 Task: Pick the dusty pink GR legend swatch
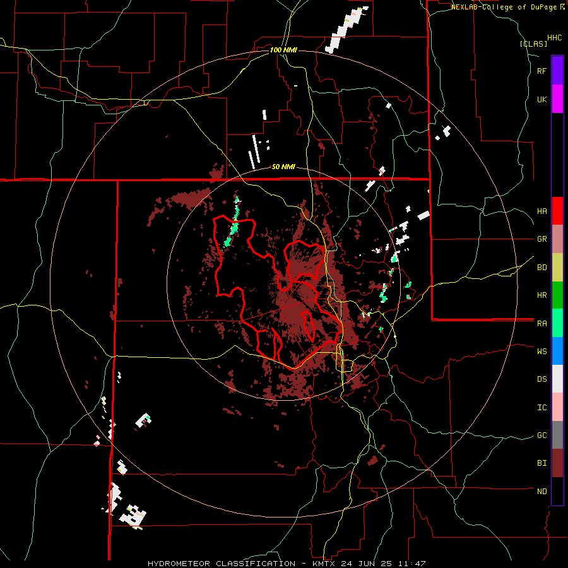[557, 239]
